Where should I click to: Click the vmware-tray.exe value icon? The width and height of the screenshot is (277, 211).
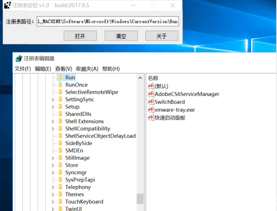click(151, 110)
